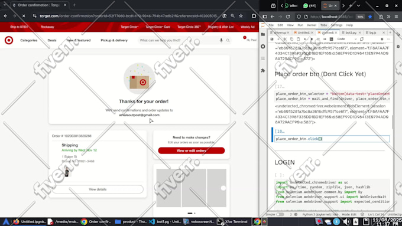The width and height of the screenshot is (402, 226).
Task: Open JupyterLab running kernels sidebar icon
Action: pyautogui.click(x=263, y=47)
